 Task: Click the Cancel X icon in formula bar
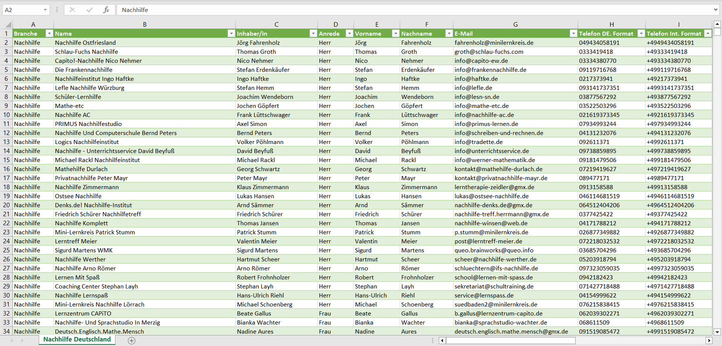coord(72,10)
